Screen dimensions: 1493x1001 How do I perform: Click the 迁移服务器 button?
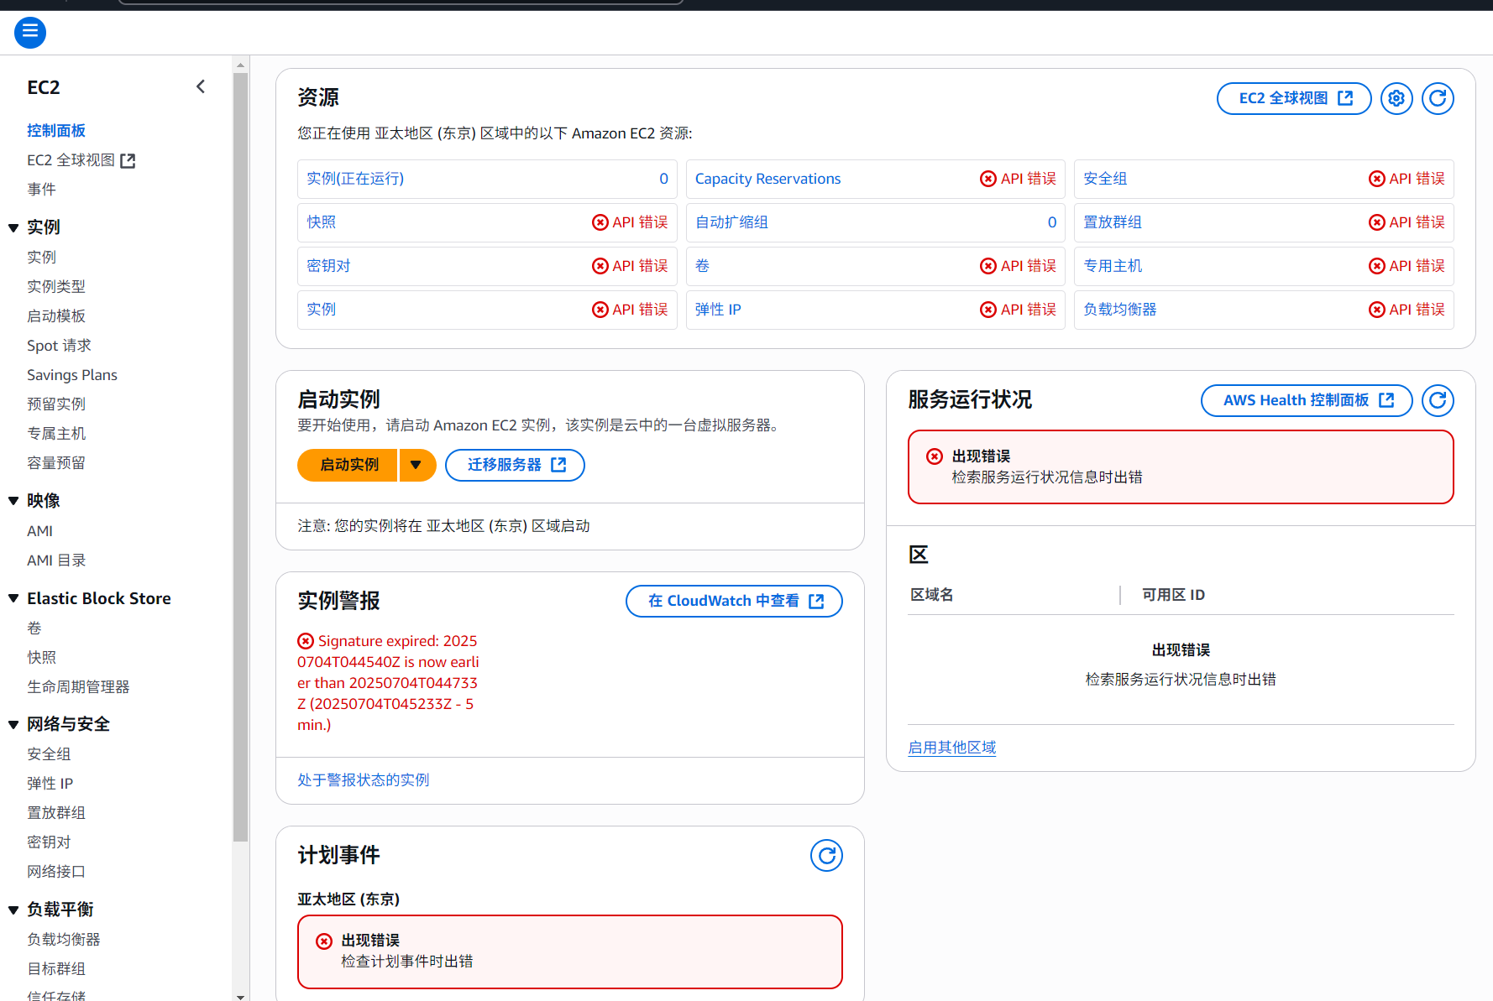[515, 465]
